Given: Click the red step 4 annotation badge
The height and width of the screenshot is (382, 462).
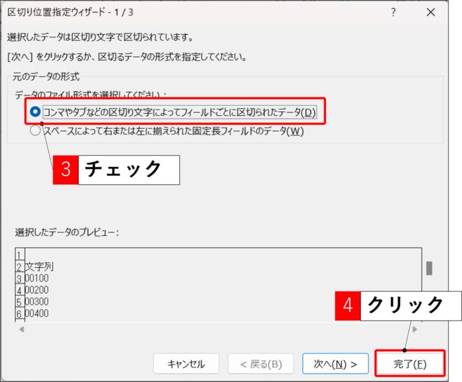Looking at the screenshot, I should point(347,306).
